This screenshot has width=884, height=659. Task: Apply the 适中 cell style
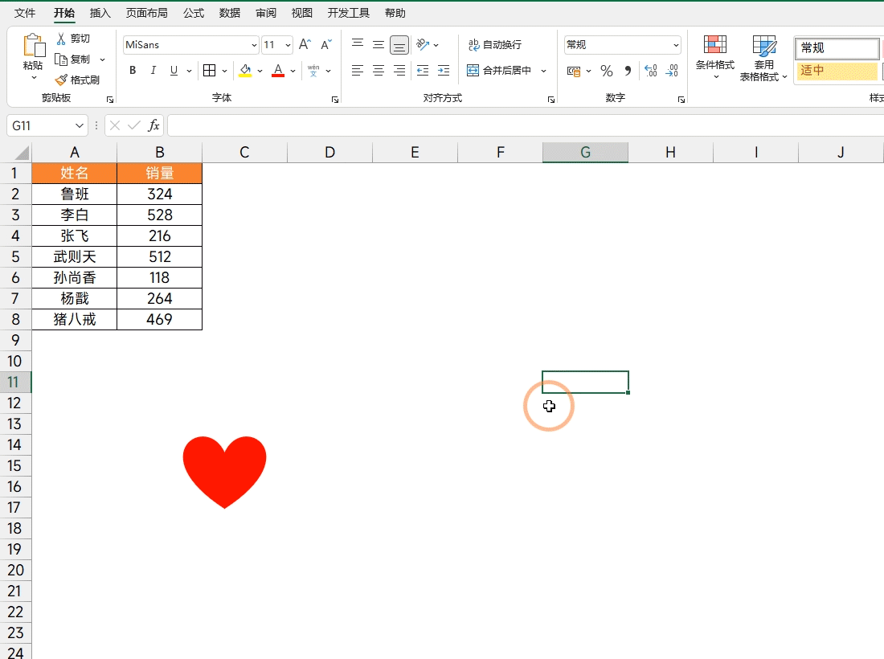(x=837, y=71)
